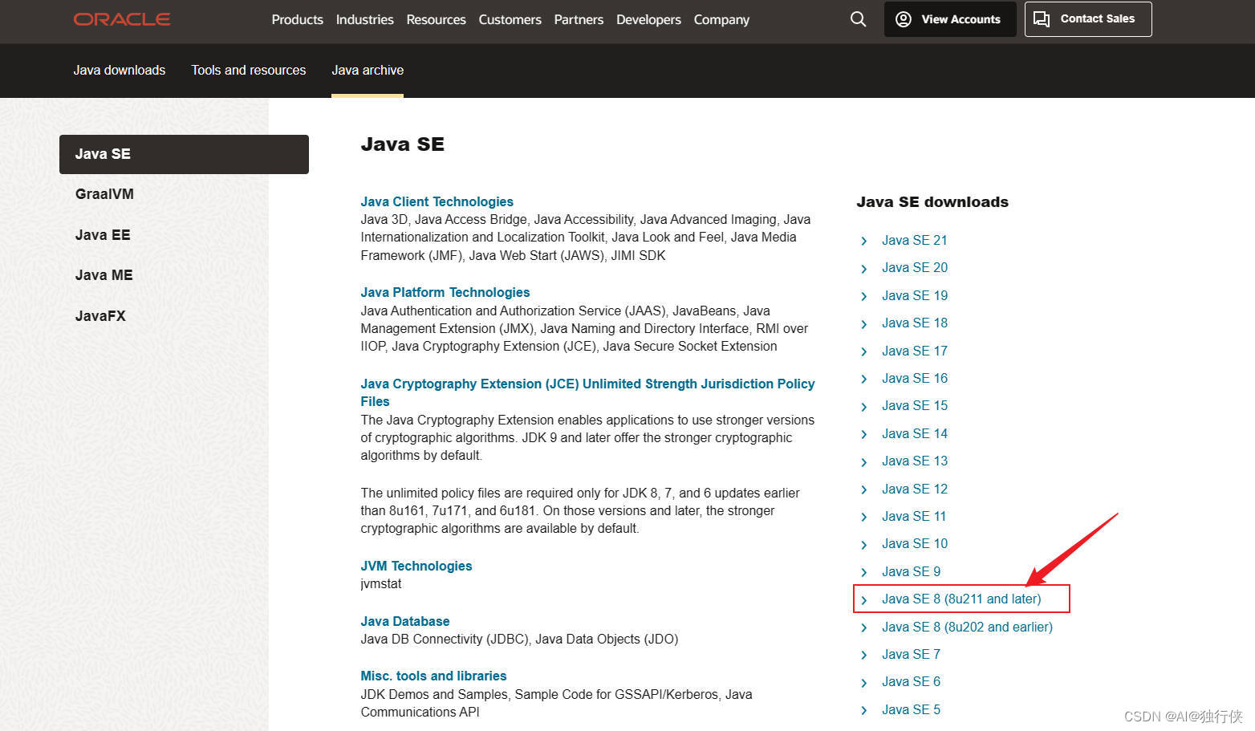Open Java Database link

405,621
